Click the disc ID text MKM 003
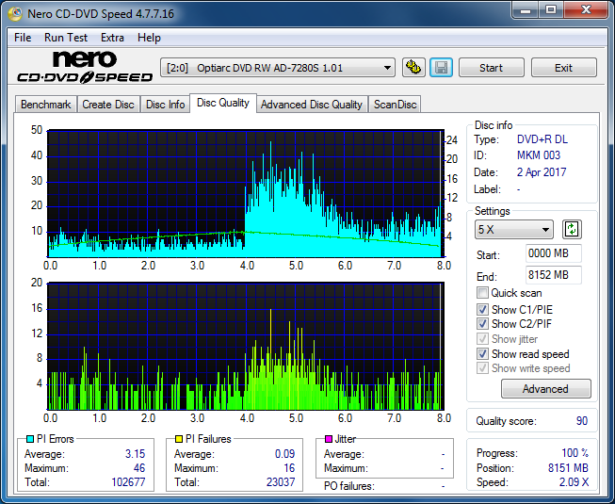This screenshot has width=615, height=504. (539, 155)
